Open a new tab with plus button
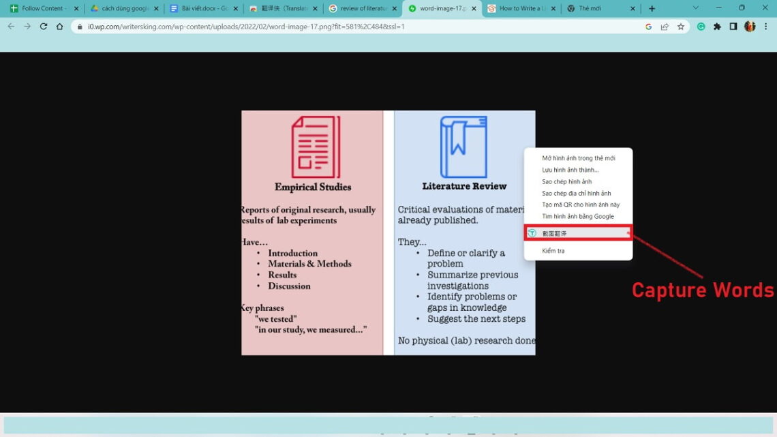Screen dimensions: 777x437 point(652,9)
